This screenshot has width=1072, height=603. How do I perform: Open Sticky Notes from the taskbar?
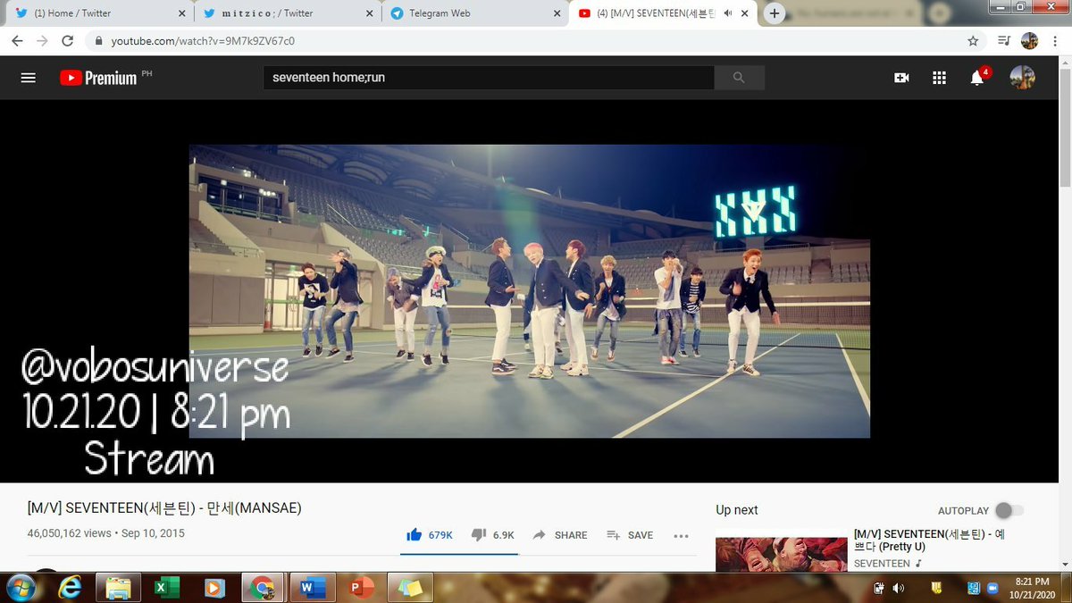tap(411, 587)
